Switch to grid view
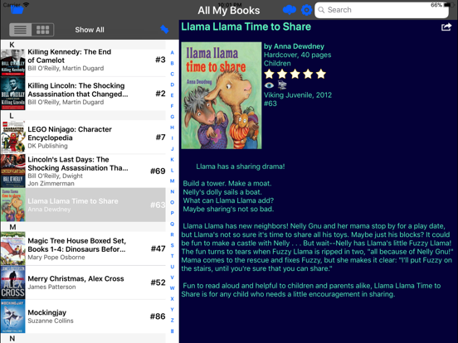The height and width of the screenshot is (343, 458). [42, 30]
